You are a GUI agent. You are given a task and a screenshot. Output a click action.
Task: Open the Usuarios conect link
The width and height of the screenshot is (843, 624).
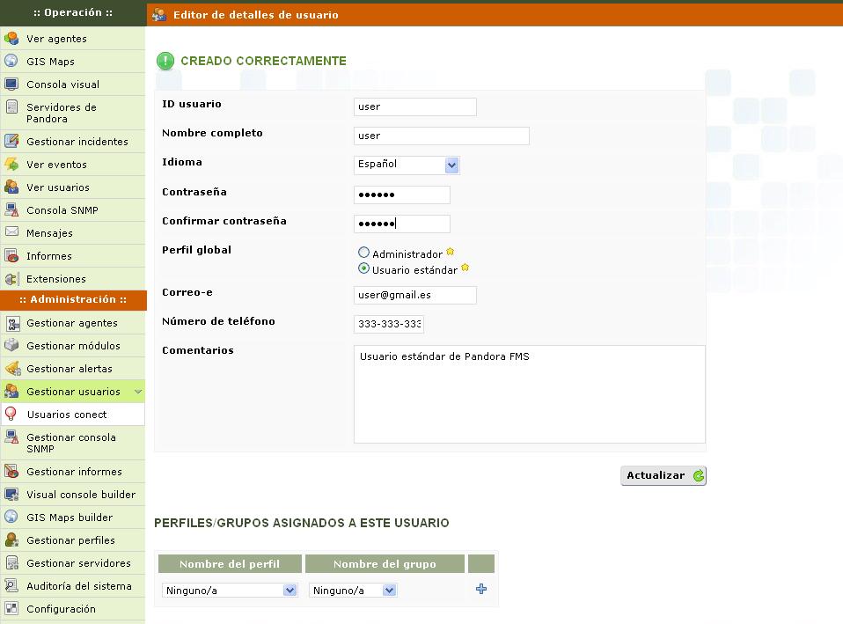67,415
